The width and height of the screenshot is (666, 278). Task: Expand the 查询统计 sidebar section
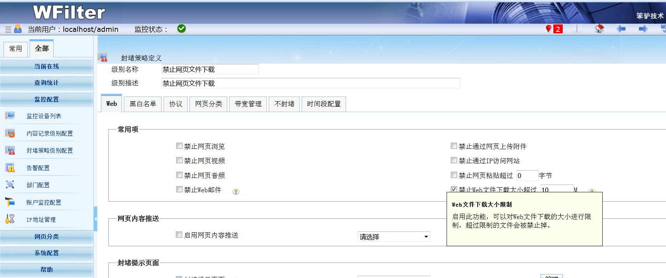[x=47, y=83]
